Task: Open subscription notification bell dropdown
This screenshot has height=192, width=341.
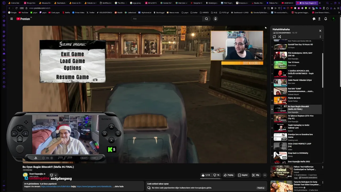Action: point(53,175)
